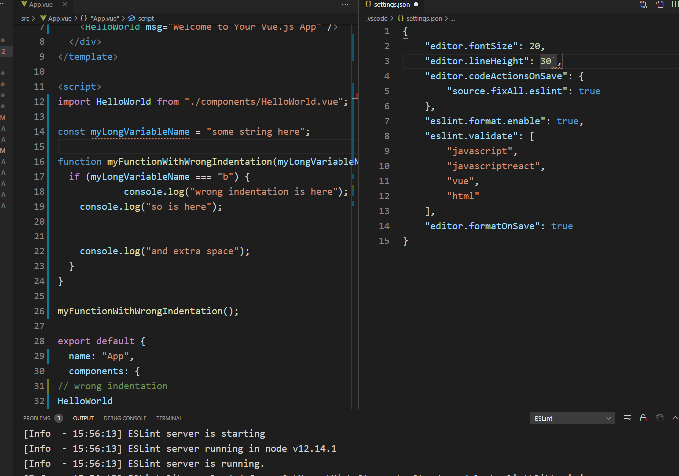
Task: Open more actions menu for App.vue editor group
Action: click(345, 4)
